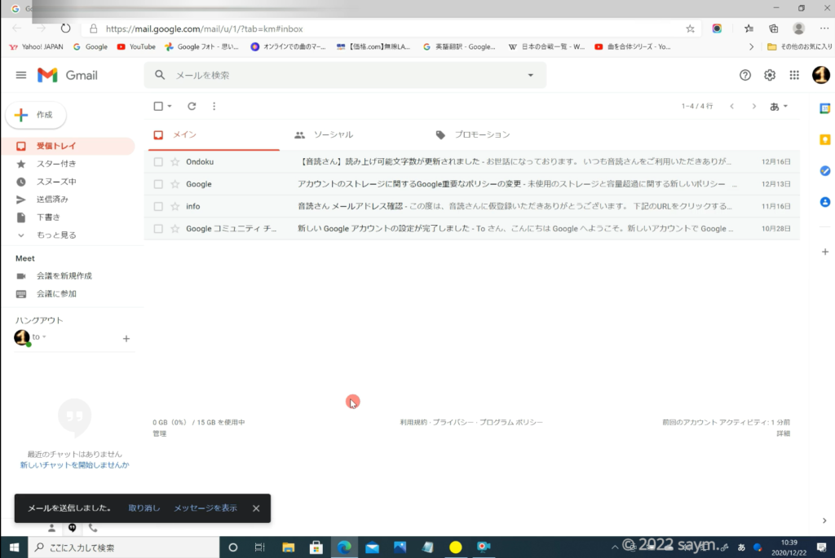Open the Google apps grid icon
Image resolution: width=835 pixels, height=558 pixels.
coord(794,75)
